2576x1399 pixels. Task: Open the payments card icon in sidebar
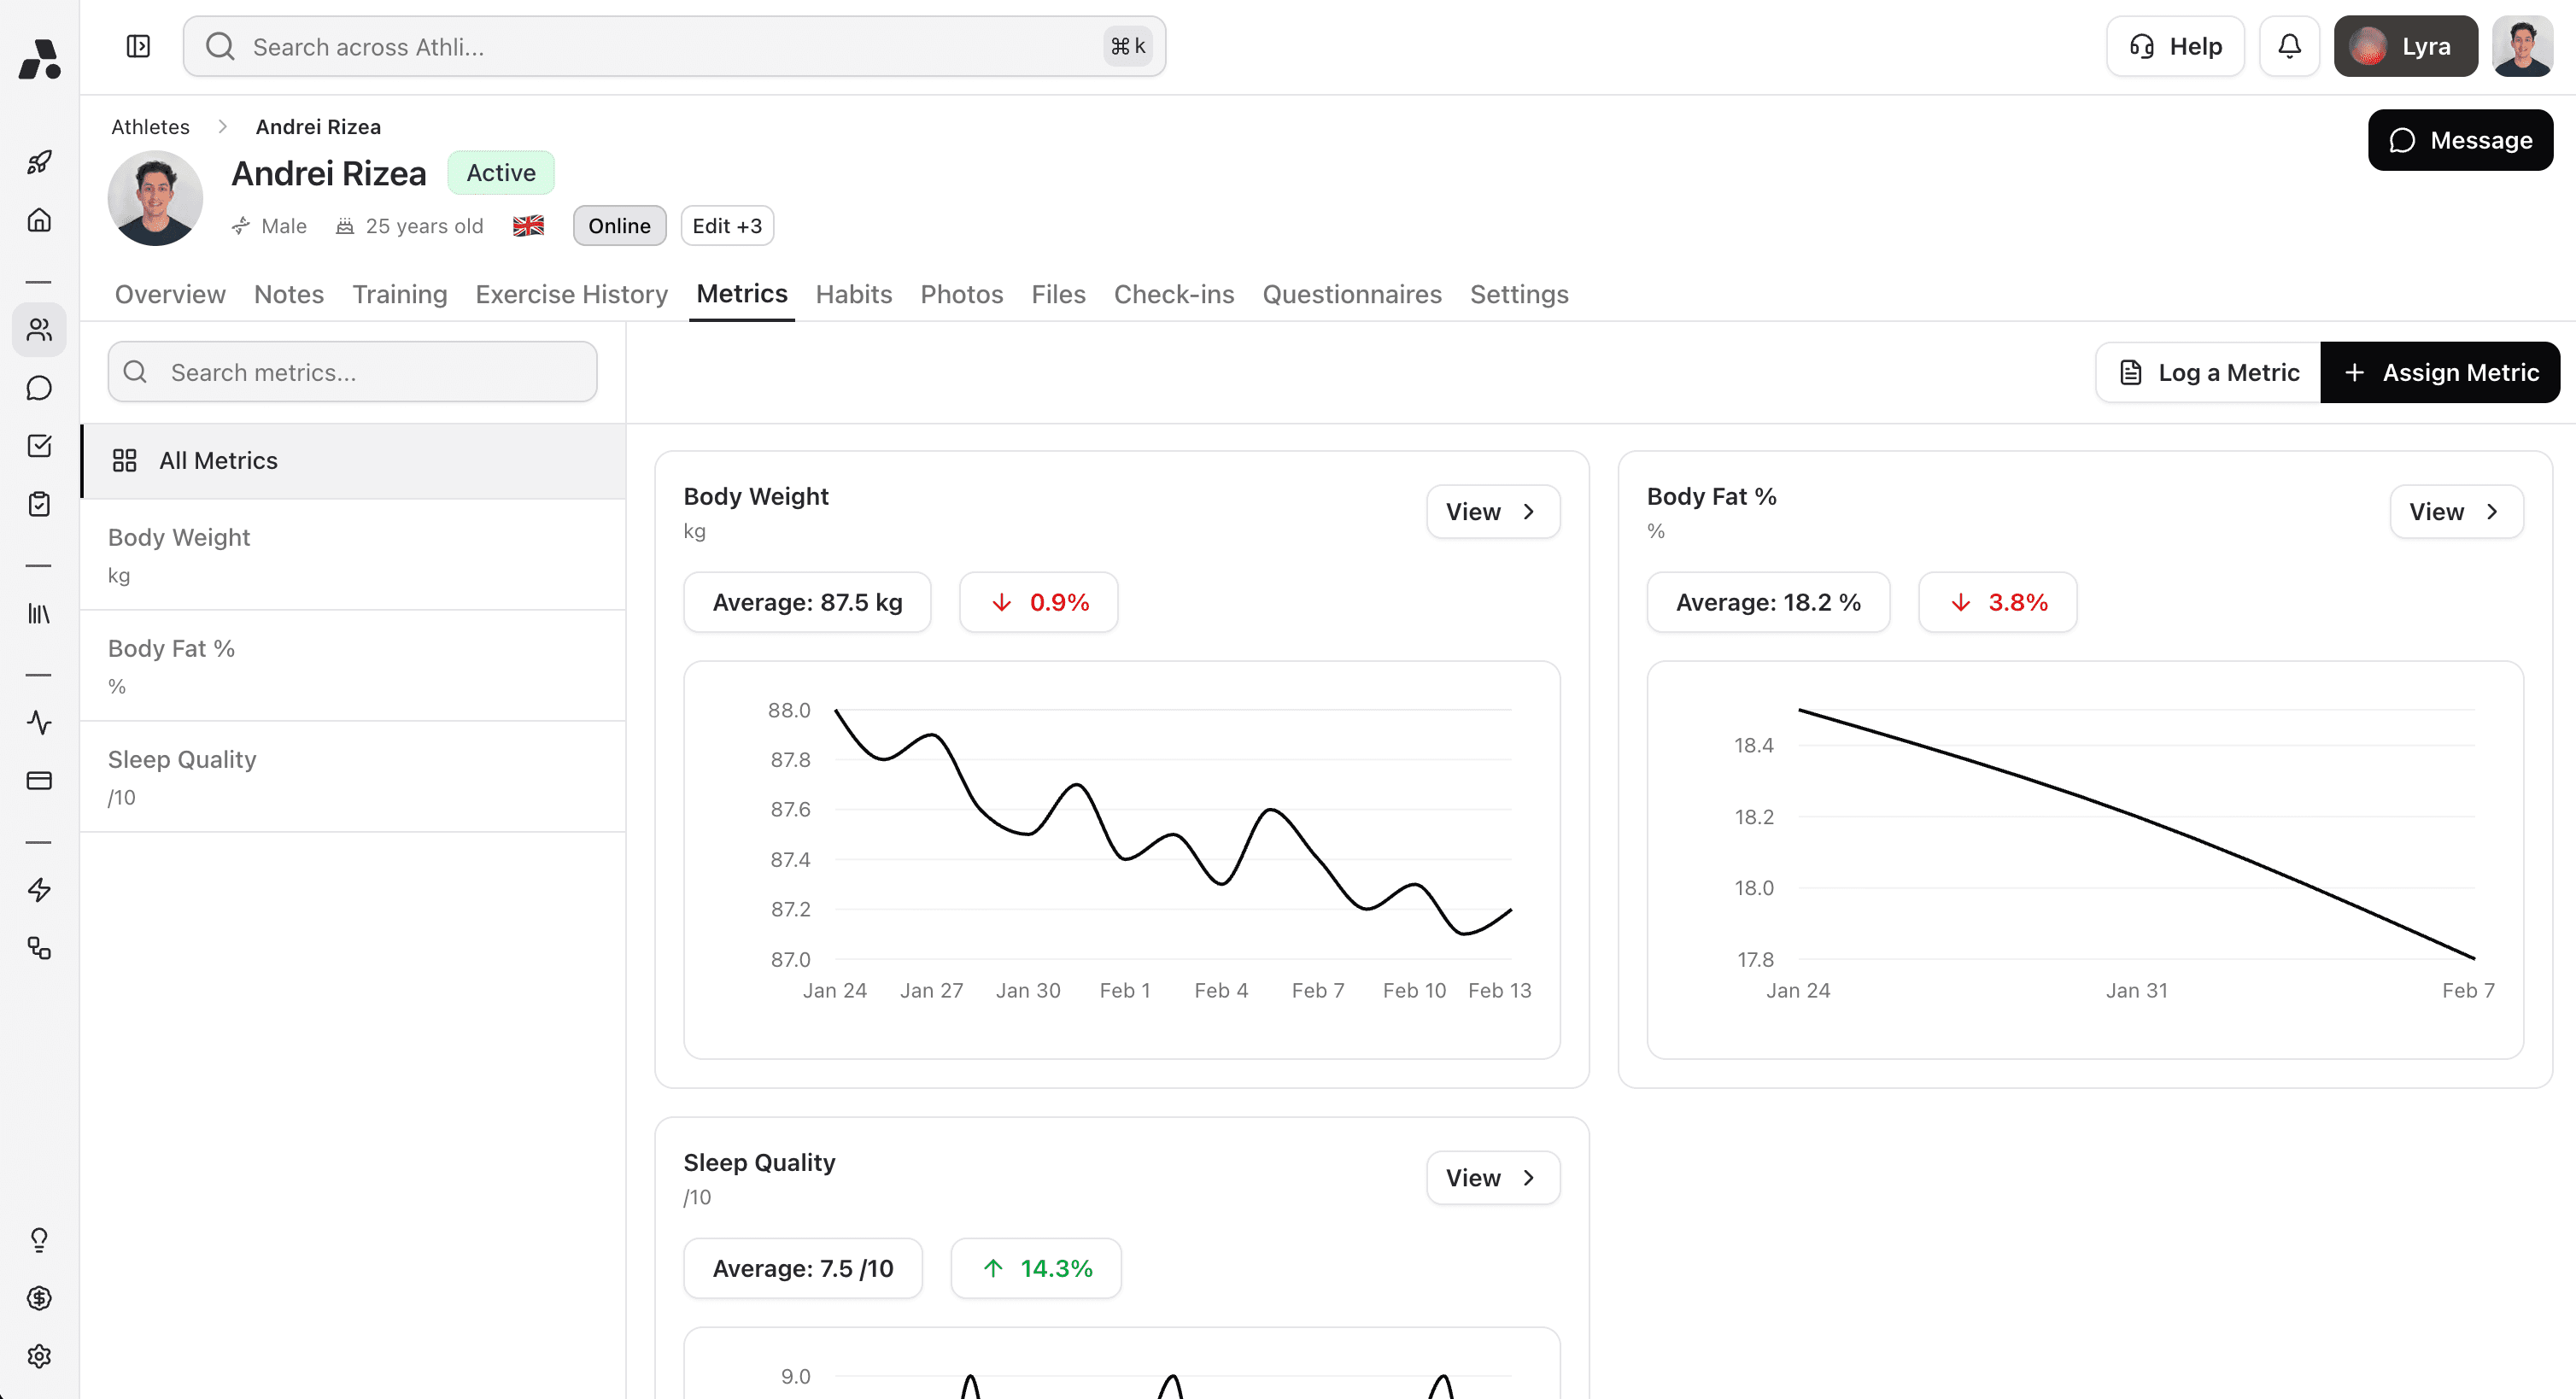pyautogui.click(x=39, y=781)
